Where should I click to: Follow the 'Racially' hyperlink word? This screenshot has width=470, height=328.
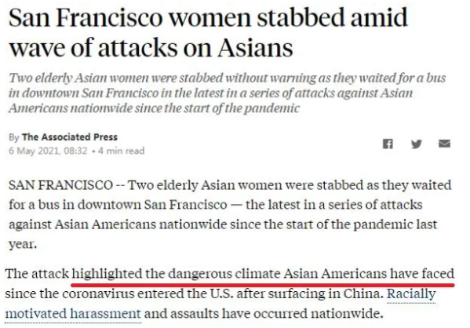(411, 293)
